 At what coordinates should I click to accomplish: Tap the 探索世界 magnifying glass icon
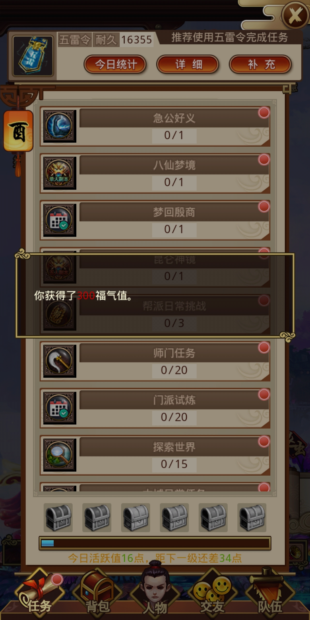tap(60, 455)
